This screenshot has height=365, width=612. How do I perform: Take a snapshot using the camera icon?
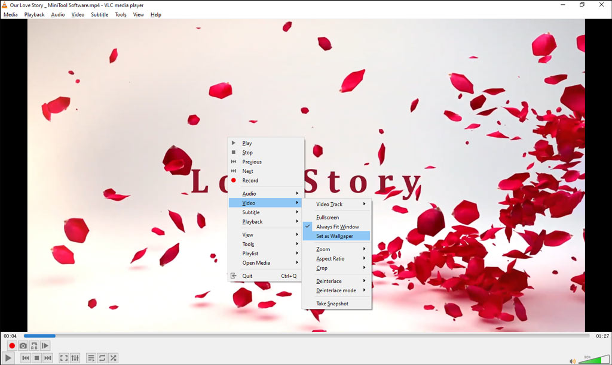pos(22,345)
